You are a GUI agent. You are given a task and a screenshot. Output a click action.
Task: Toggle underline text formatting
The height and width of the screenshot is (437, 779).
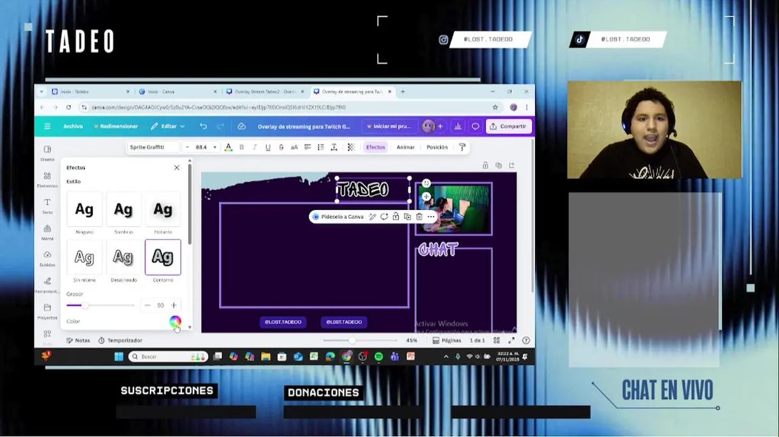click(x=268, y=147)
